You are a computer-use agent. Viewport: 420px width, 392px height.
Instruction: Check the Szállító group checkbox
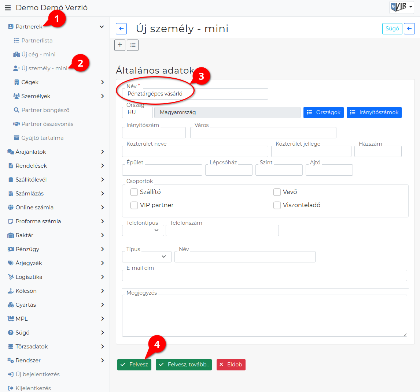tap(134, 192)
